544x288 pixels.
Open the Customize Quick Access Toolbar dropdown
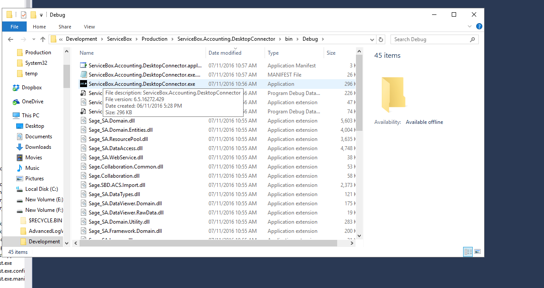coord(41,15)
